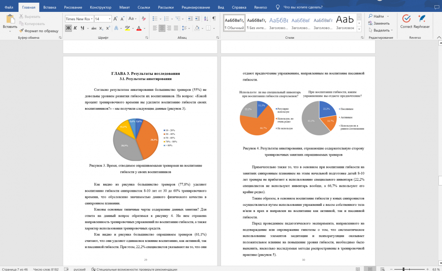The image size is (442, 271).
Task: Apply the Без интервала style
Action: pos(256,23)
